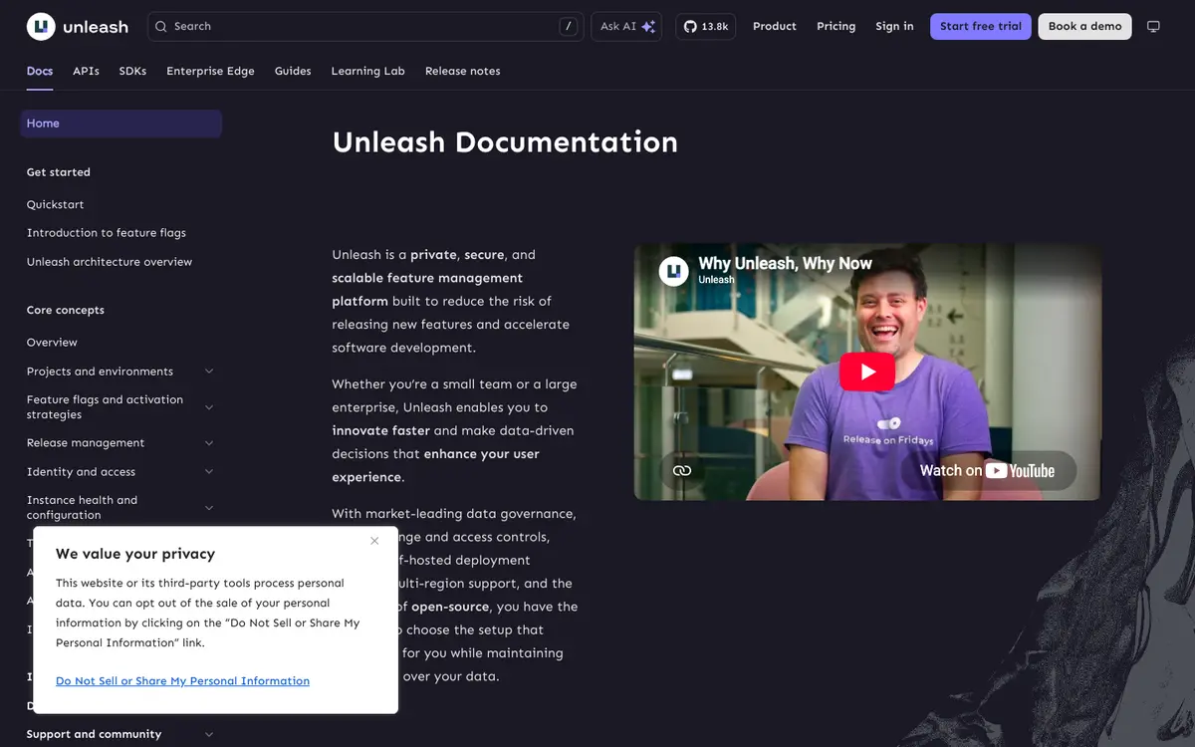Go to Enterprise Edge tab

point(210,72)
